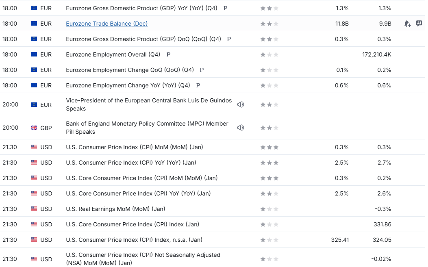
Task: Click preliminary P icon on Employment Change QoQ
Action: point(202,70)
